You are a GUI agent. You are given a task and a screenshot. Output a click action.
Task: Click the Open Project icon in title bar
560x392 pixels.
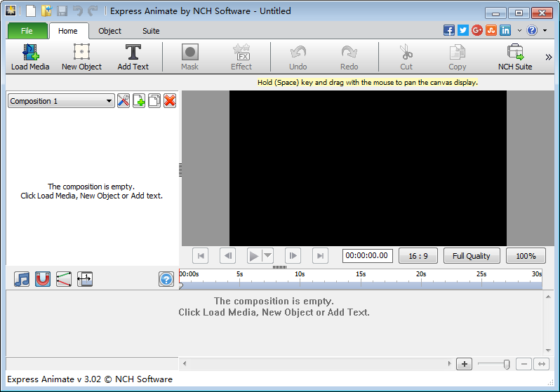(x=46, y=11)
